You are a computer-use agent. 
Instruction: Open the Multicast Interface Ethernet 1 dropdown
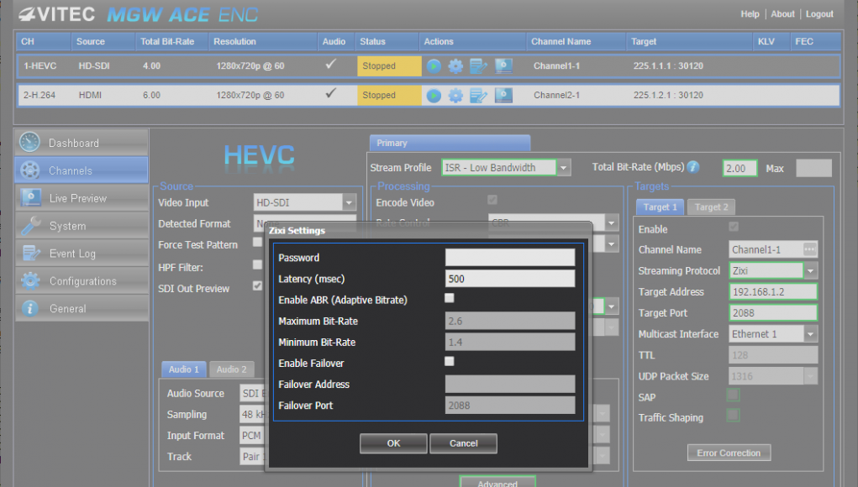773,334
